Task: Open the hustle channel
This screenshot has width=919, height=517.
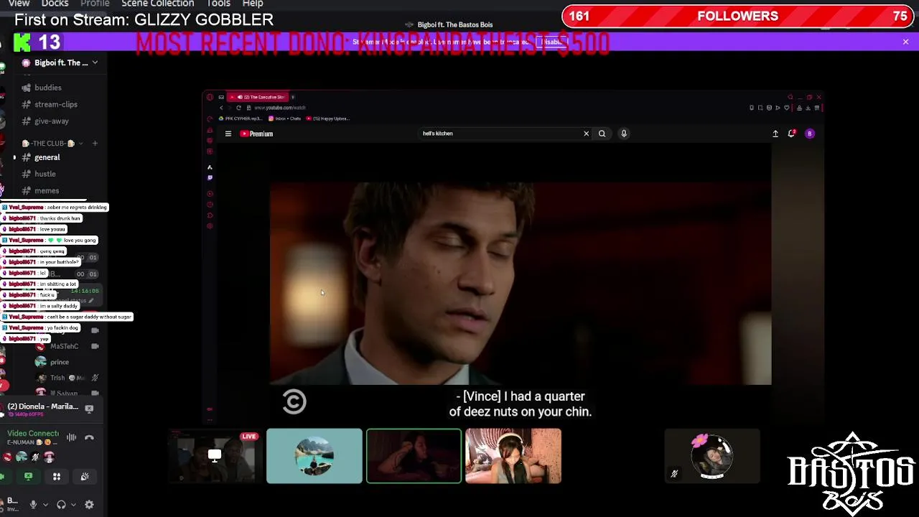Action: pos(45,174)
